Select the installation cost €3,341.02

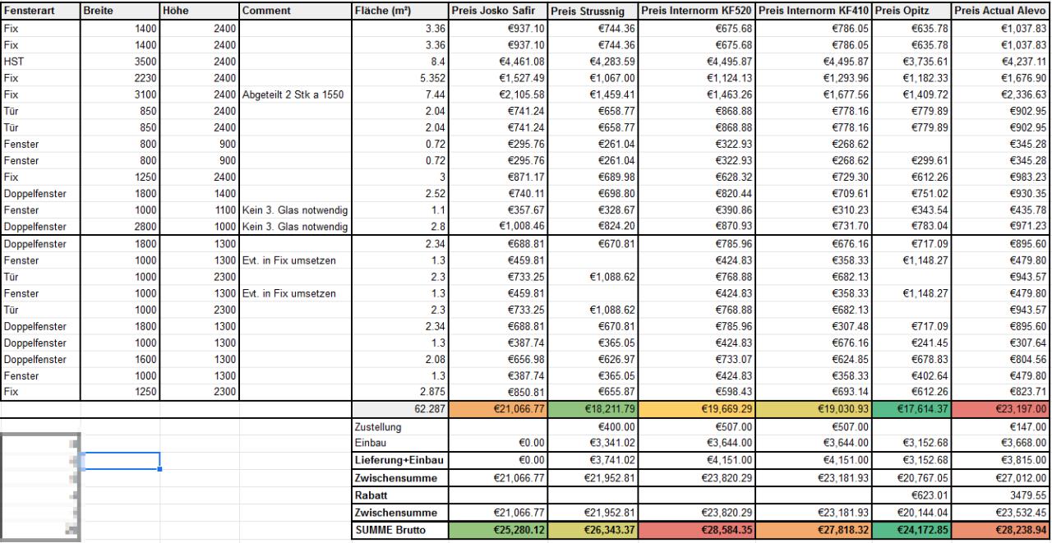(x=593, y=444)
